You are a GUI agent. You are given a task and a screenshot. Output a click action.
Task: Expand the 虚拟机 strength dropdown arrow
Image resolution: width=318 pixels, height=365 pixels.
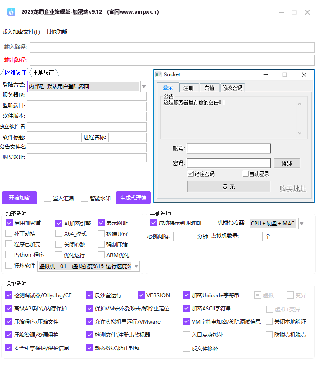pyautogui.click(x=136, y=266)
